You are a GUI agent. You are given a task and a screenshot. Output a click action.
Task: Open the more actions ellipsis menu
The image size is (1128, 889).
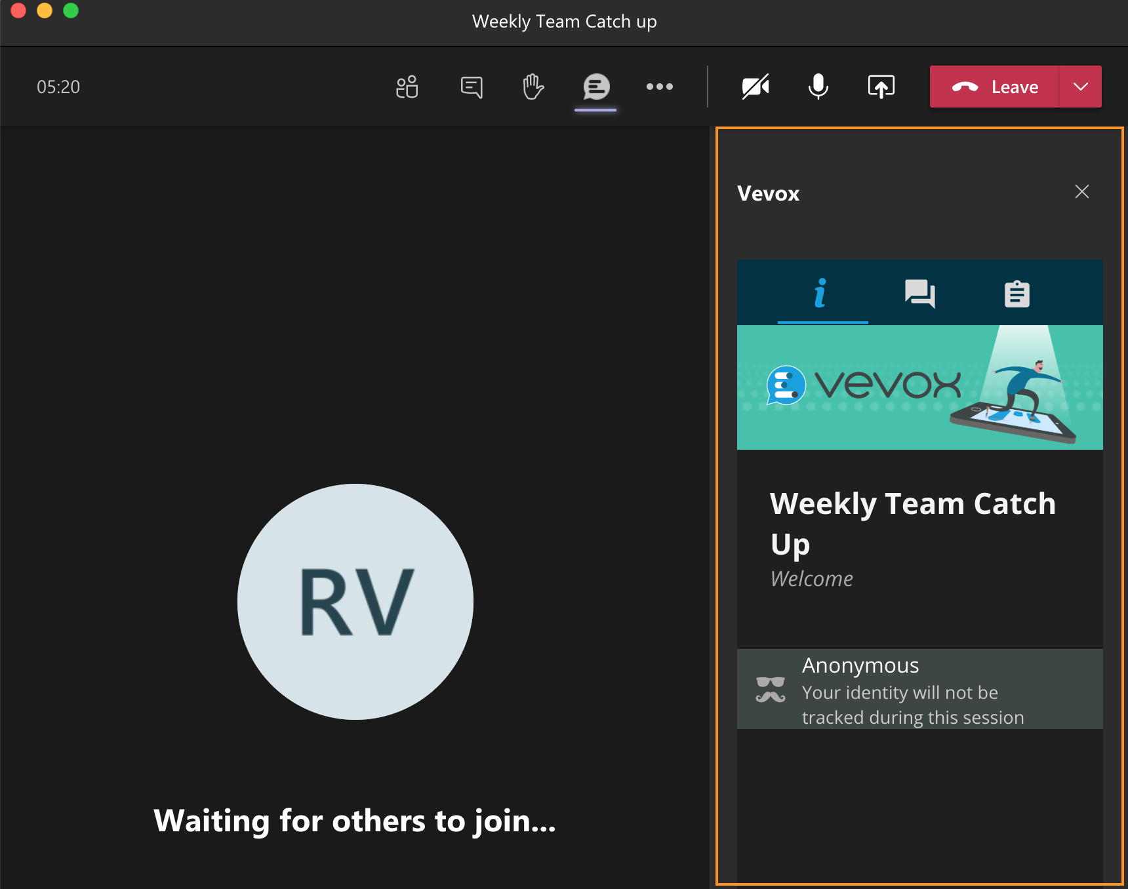point(660,87)
